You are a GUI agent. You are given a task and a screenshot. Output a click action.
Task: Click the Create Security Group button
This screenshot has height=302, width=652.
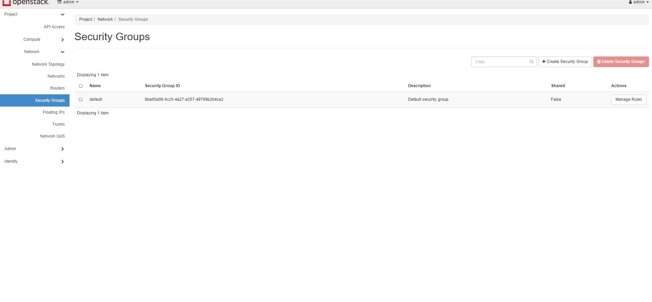[x=565, y=62]
